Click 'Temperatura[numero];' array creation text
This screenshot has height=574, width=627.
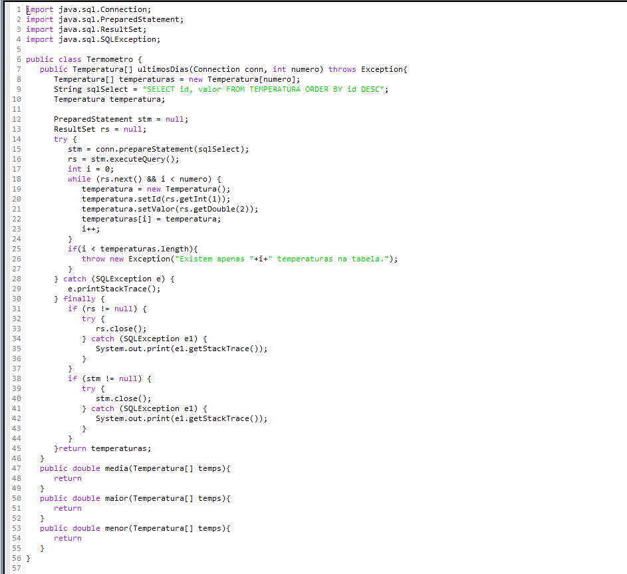254,79
